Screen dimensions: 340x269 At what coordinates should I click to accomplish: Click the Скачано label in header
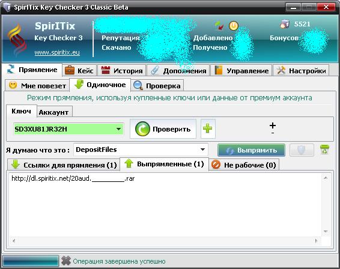pos(117,47)
